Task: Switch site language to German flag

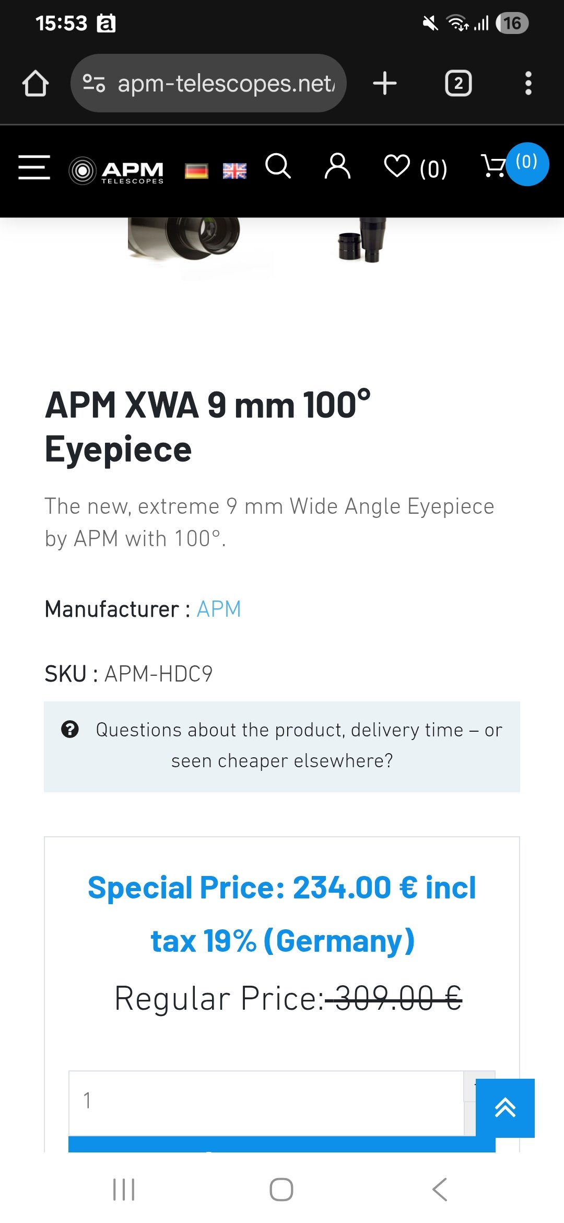Action: pyautogui.click(x=196, y=171)
